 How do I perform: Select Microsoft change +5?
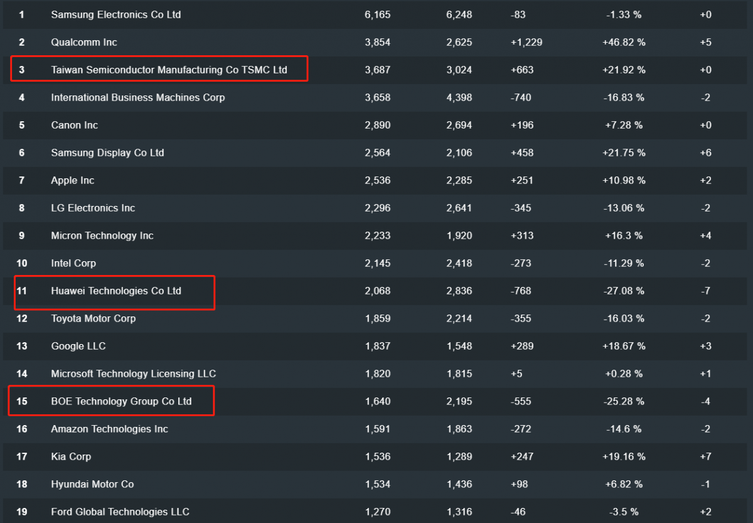[x=518, y=374]
